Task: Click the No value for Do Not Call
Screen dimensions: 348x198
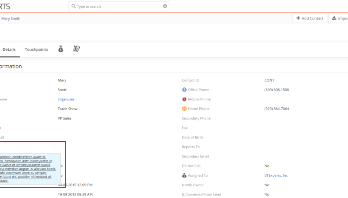Action: tap(267, 166)
